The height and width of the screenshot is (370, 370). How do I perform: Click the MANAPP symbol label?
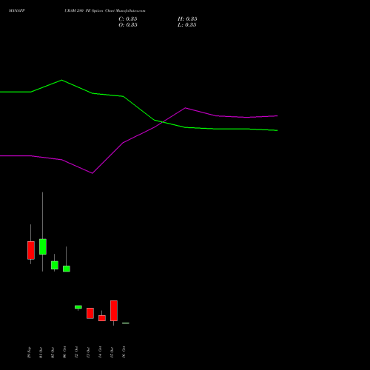click(17, 11)
